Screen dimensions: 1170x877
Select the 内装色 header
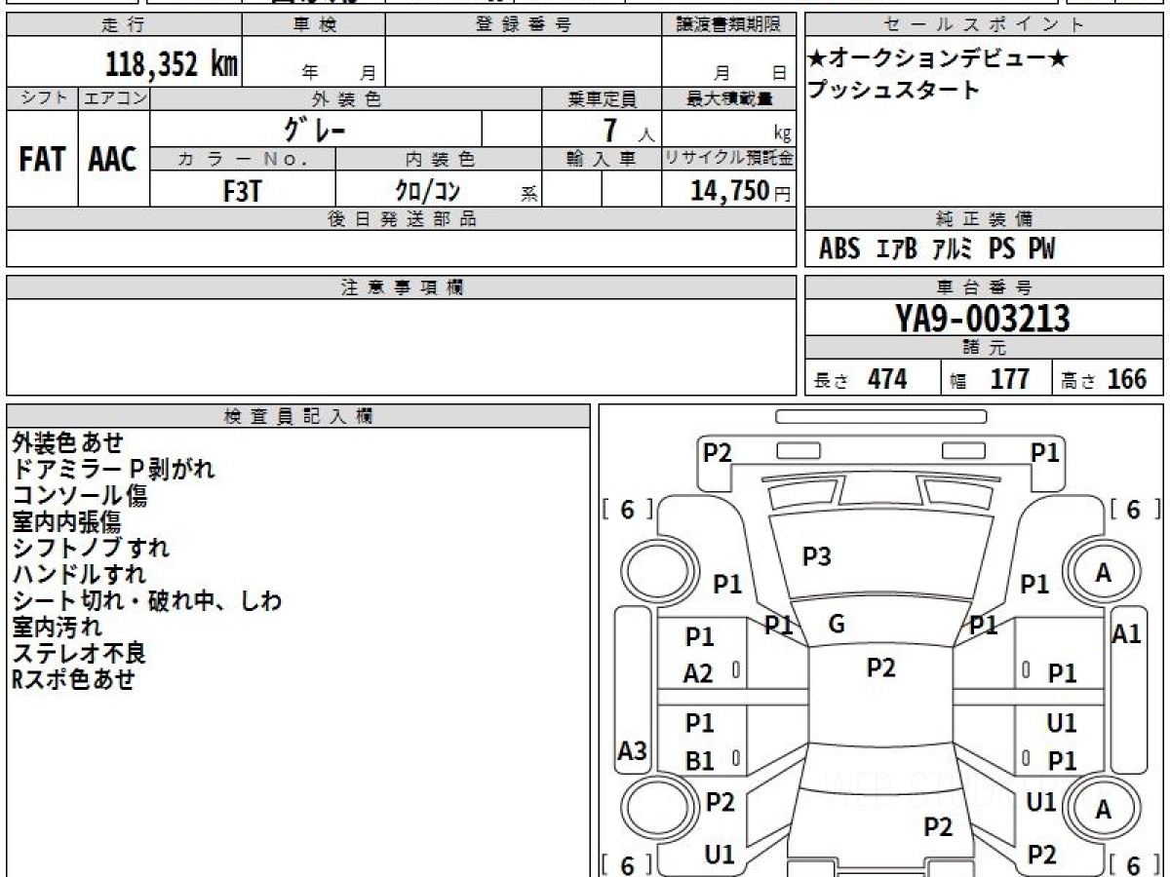point(440,159)
